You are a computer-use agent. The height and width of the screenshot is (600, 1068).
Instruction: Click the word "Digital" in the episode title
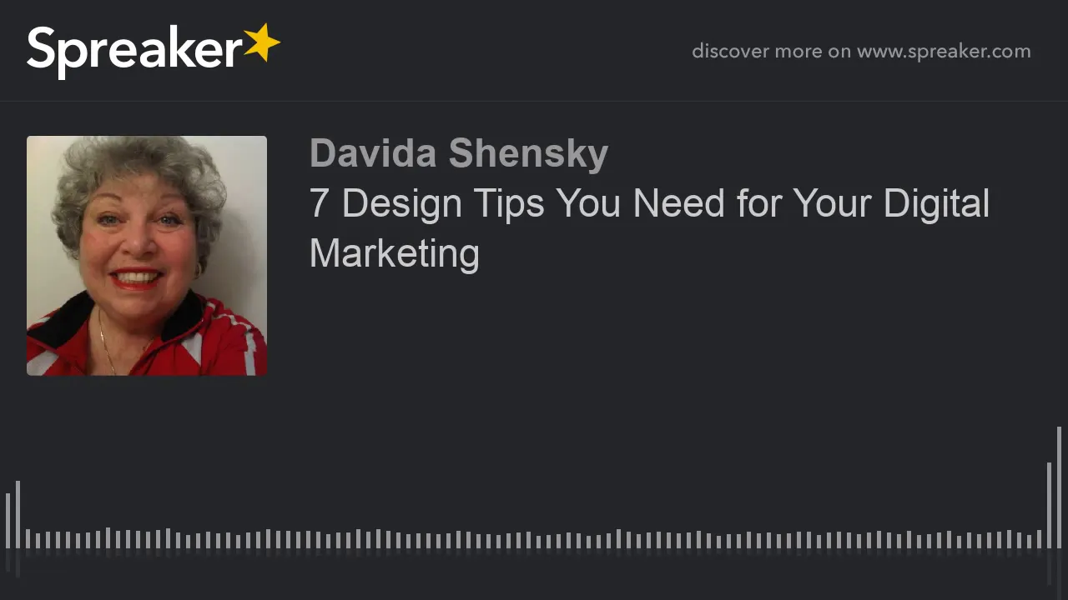click(x=936, y=204)
